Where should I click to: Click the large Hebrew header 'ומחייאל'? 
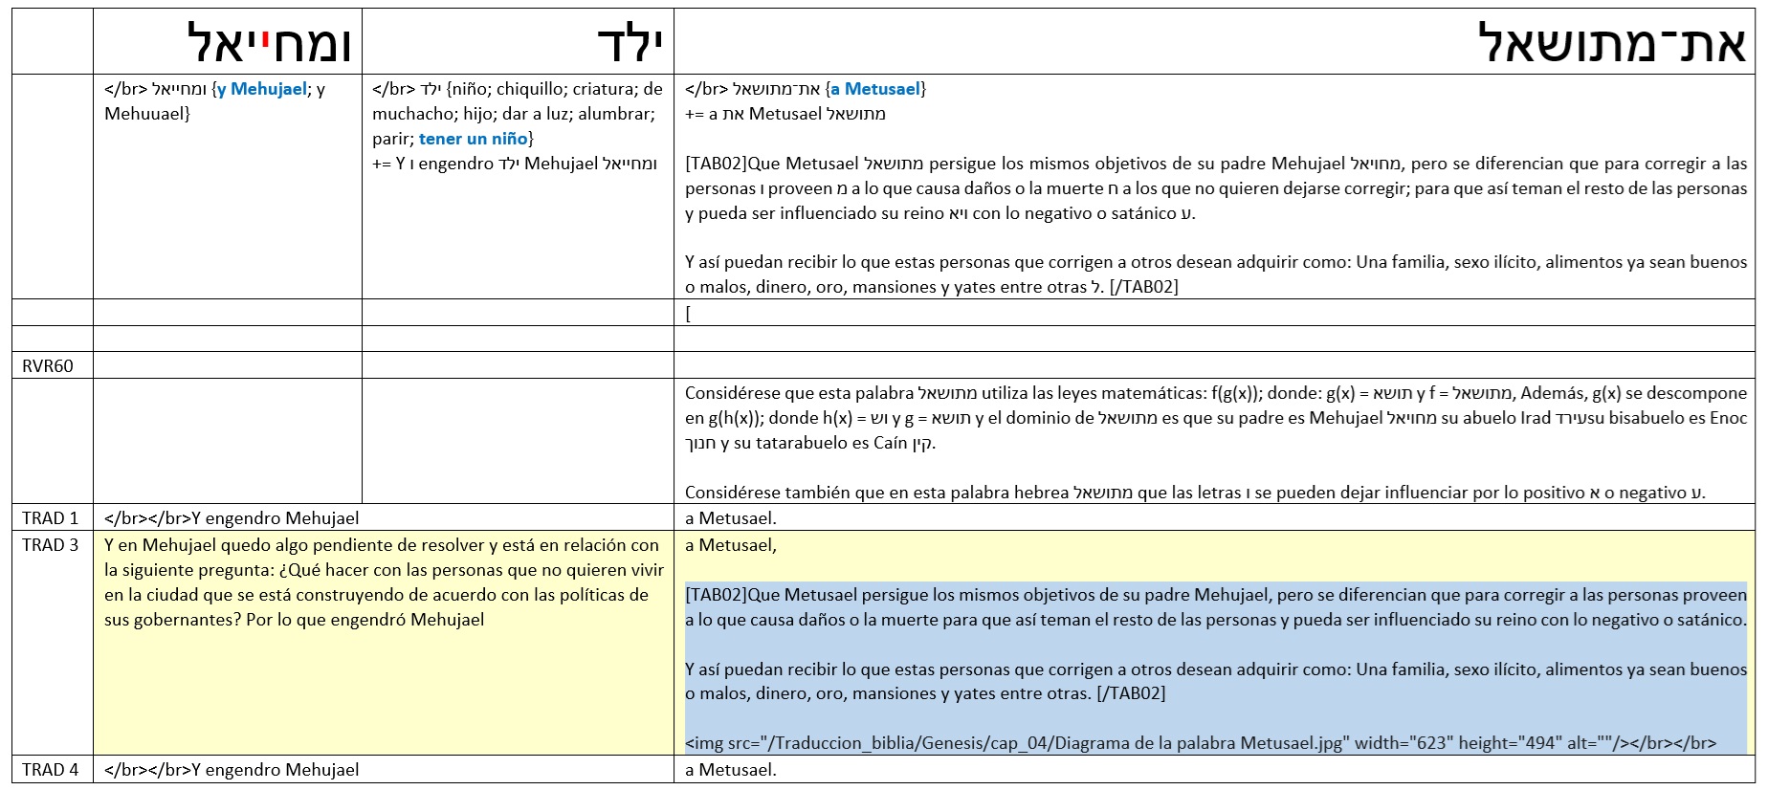tap(270, 44)
